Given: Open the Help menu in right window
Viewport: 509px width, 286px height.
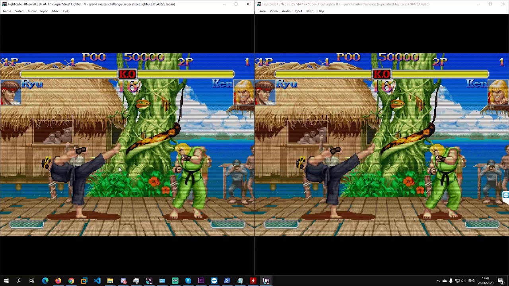Looking at the screenshot, I should [321, 11].
